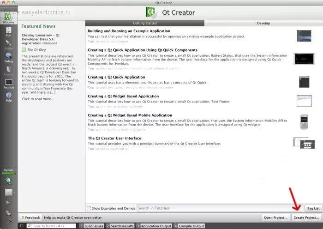Click the Create Project button
The image size is (323, 229).
tap(306, 217)
